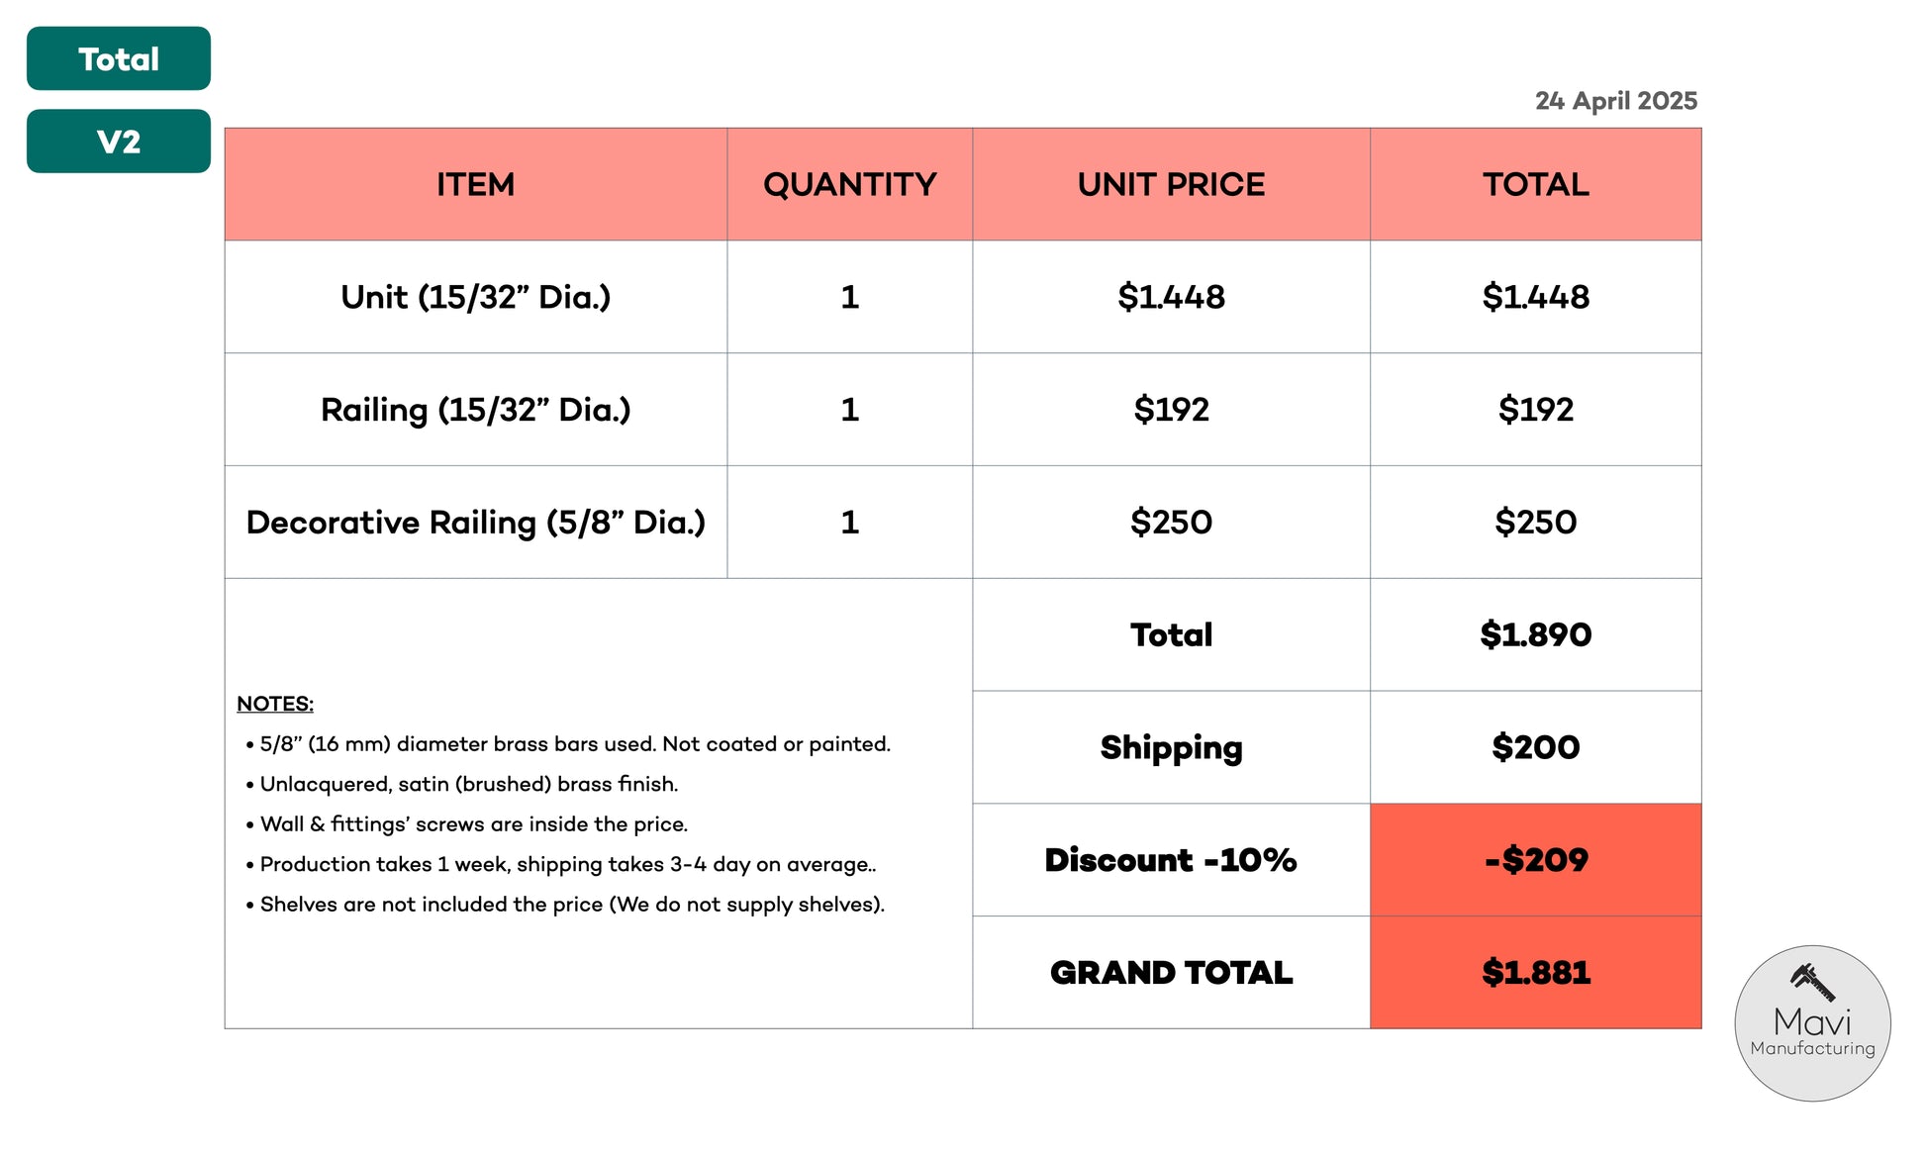Click the underlined NOTES heading
The height and width of the screenshot is (1156, 1926).
(x=275, y=704)
